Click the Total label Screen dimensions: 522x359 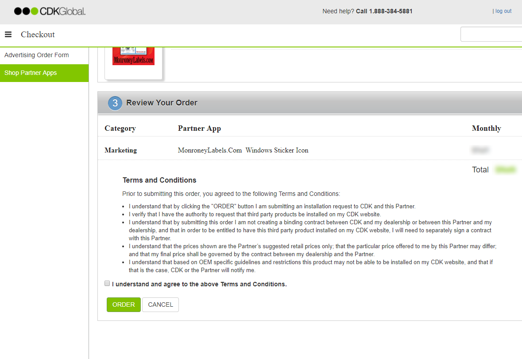(x=480, y=170)
